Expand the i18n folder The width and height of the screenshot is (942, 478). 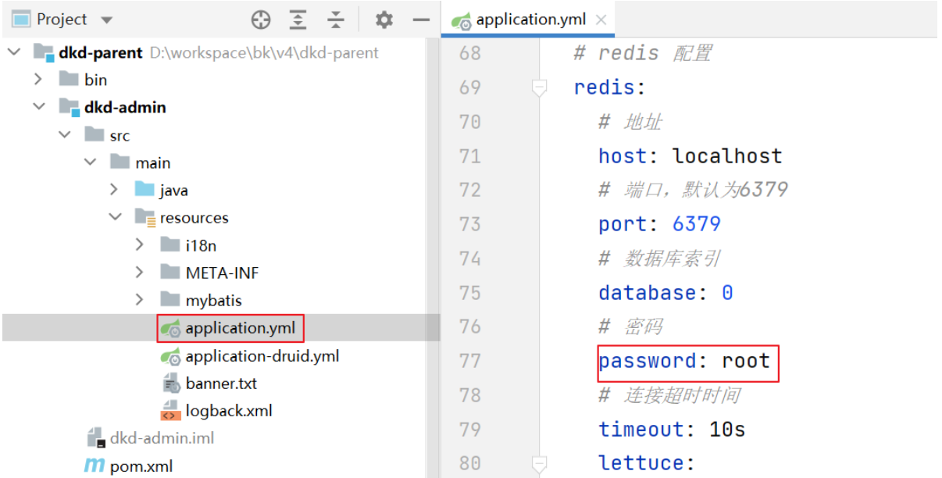tap(140, 244)
